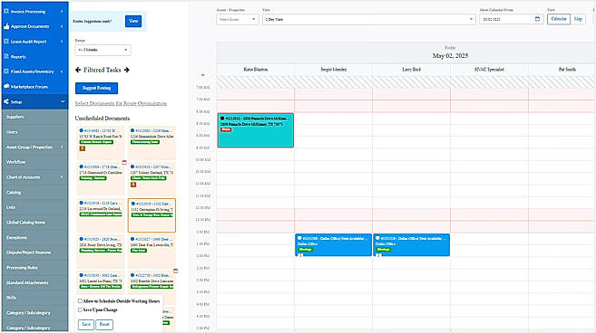The image size is (596, 333).
Task: Open the 2626 Posey Drive Irving card
Action: click(101, 252)
